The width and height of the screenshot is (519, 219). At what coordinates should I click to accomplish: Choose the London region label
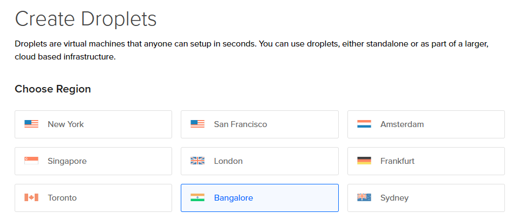click(228, 161)
